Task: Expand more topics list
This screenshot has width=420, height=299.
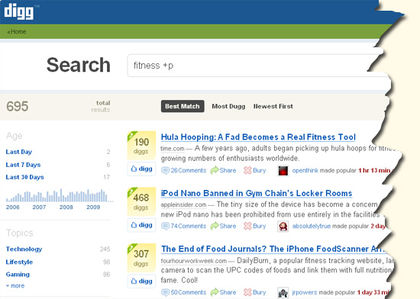Action: coord(15,285)
